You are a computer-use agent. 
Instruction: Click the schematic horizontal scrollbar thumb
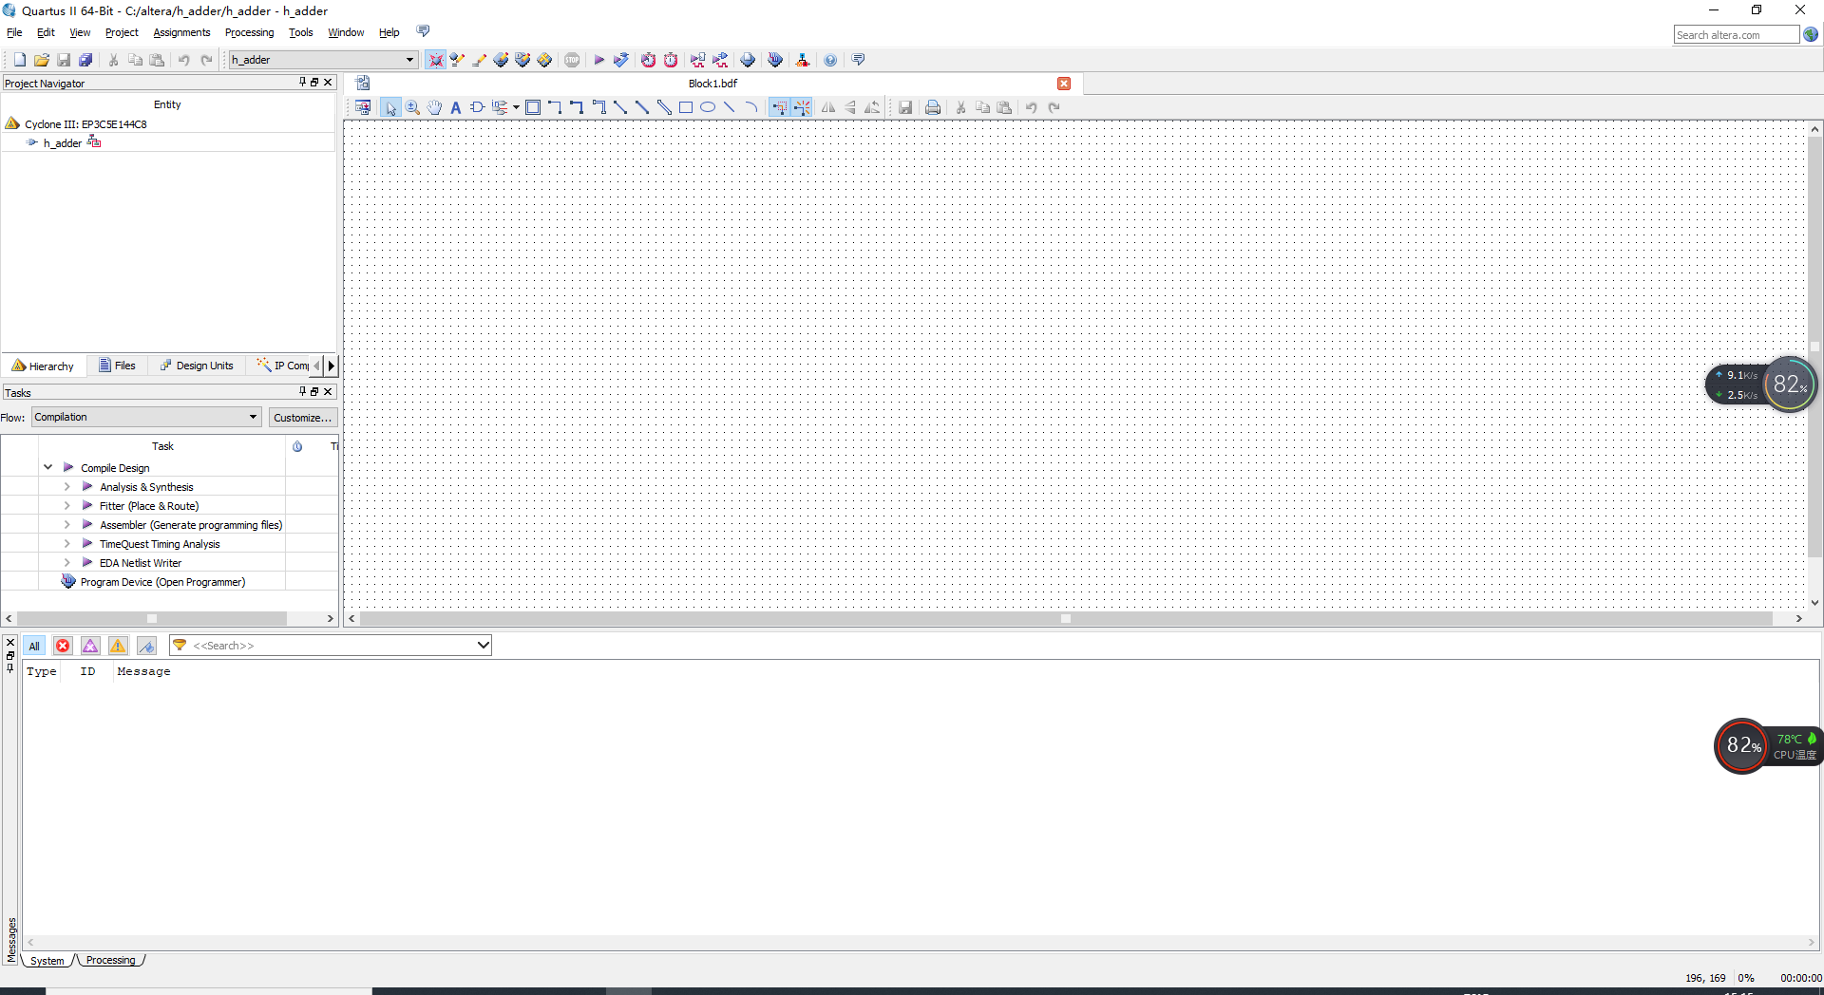click(1066, 618)
